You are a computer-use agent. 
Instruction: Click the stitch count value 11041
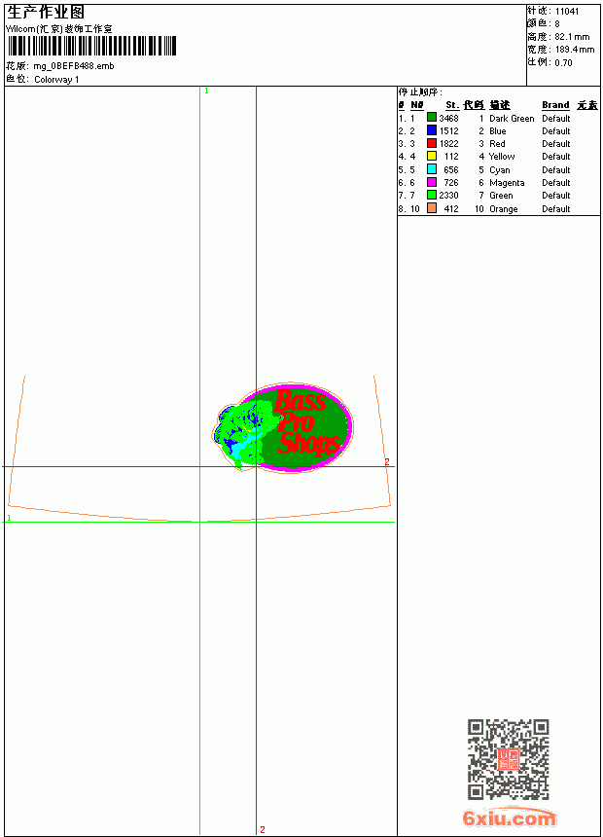coord(567,12)
